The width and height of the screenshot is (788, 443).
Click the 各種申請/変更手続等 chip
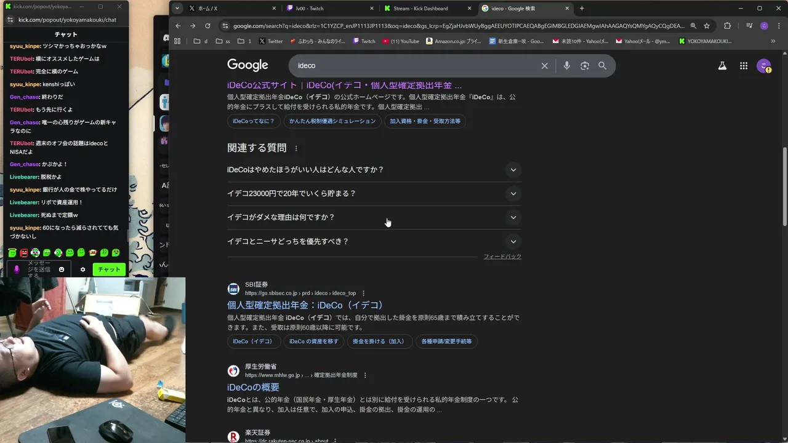446,341
